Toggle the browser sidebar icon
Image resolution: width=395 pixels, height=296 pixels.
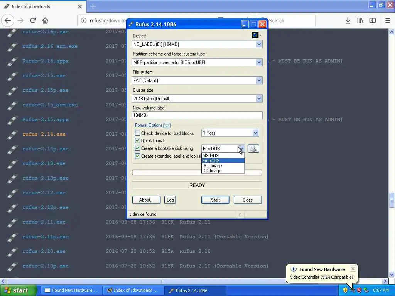(373, 21)
